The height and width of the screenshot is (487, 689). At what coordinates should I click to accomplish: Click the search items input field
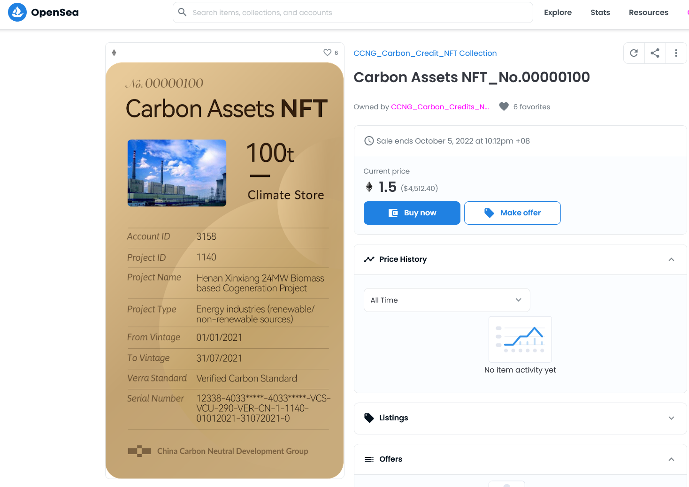tap(353, 12)
